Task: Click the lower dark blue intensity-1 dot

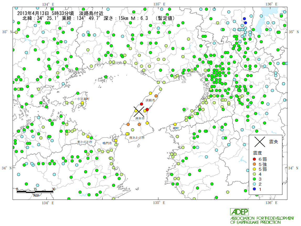Action: [245, 23]
